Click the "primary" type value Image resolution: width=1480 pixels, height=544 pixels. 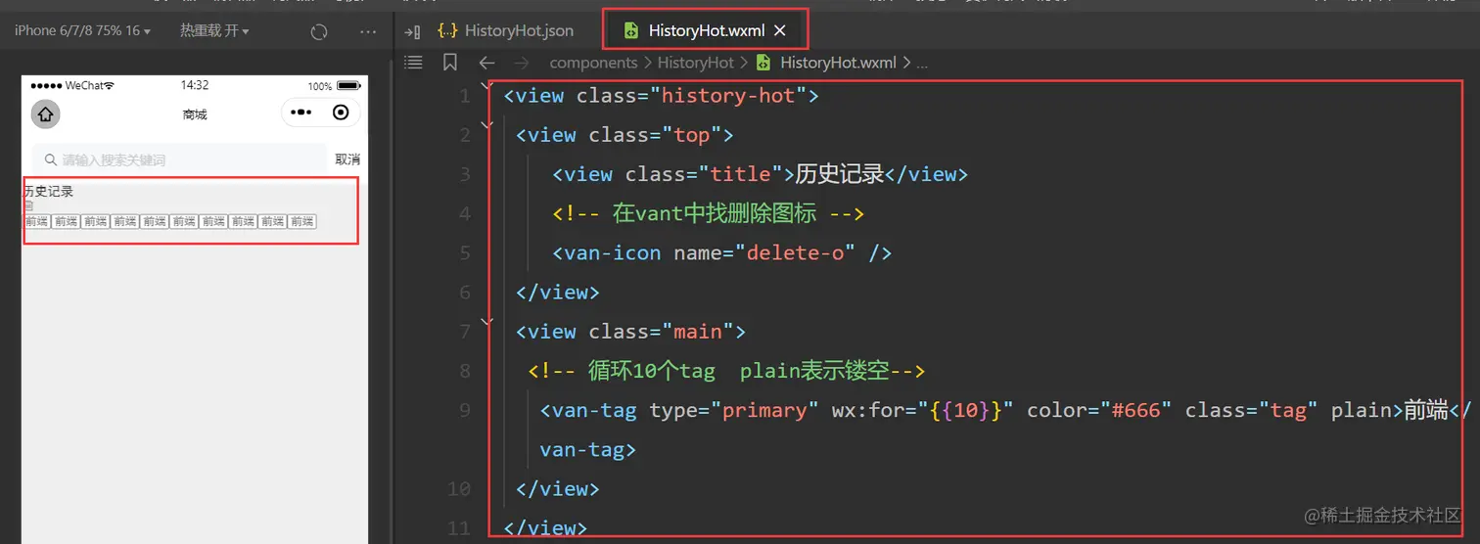764,410
